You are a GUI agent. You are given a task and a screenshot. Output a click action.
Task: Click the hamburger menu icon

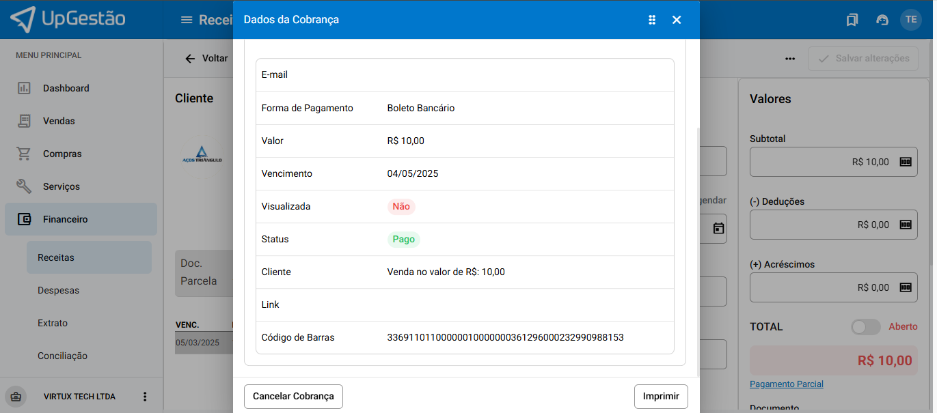point(187,20)
